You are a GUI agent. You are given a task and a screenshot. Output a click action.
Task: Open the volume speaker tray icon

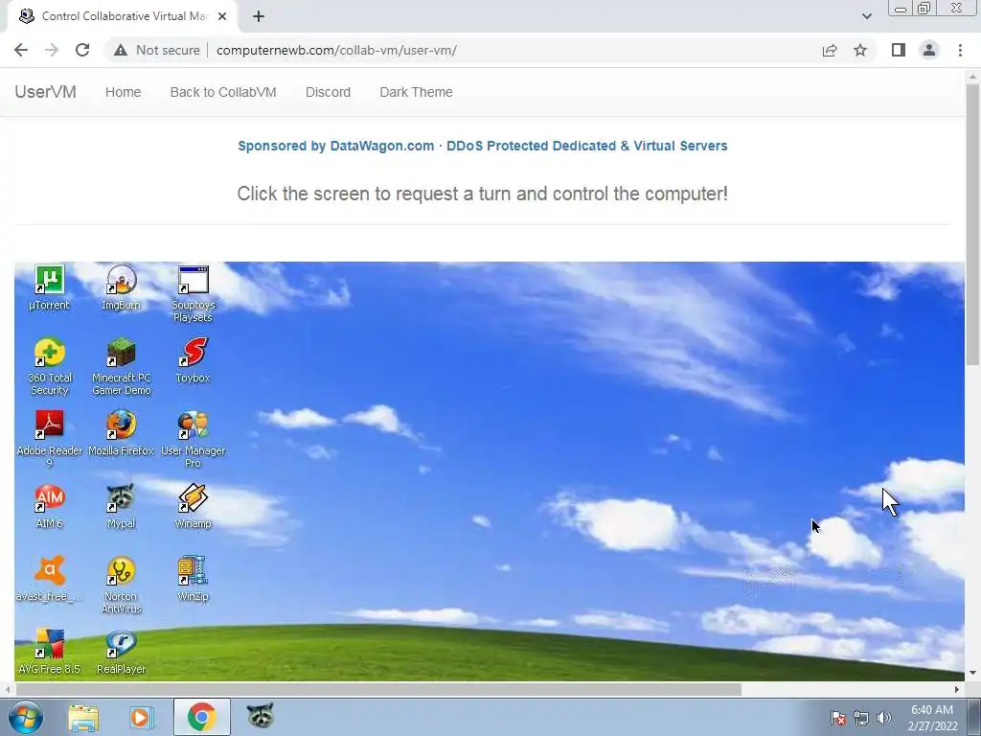[x=883, y=718]
